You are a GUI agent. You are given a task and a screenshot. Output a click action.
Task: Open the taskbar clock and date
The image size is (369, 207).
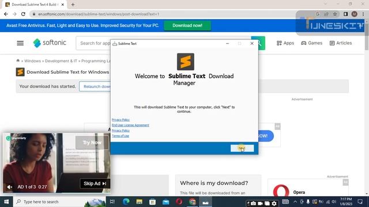pyautogui.click(x=346, y=202)
